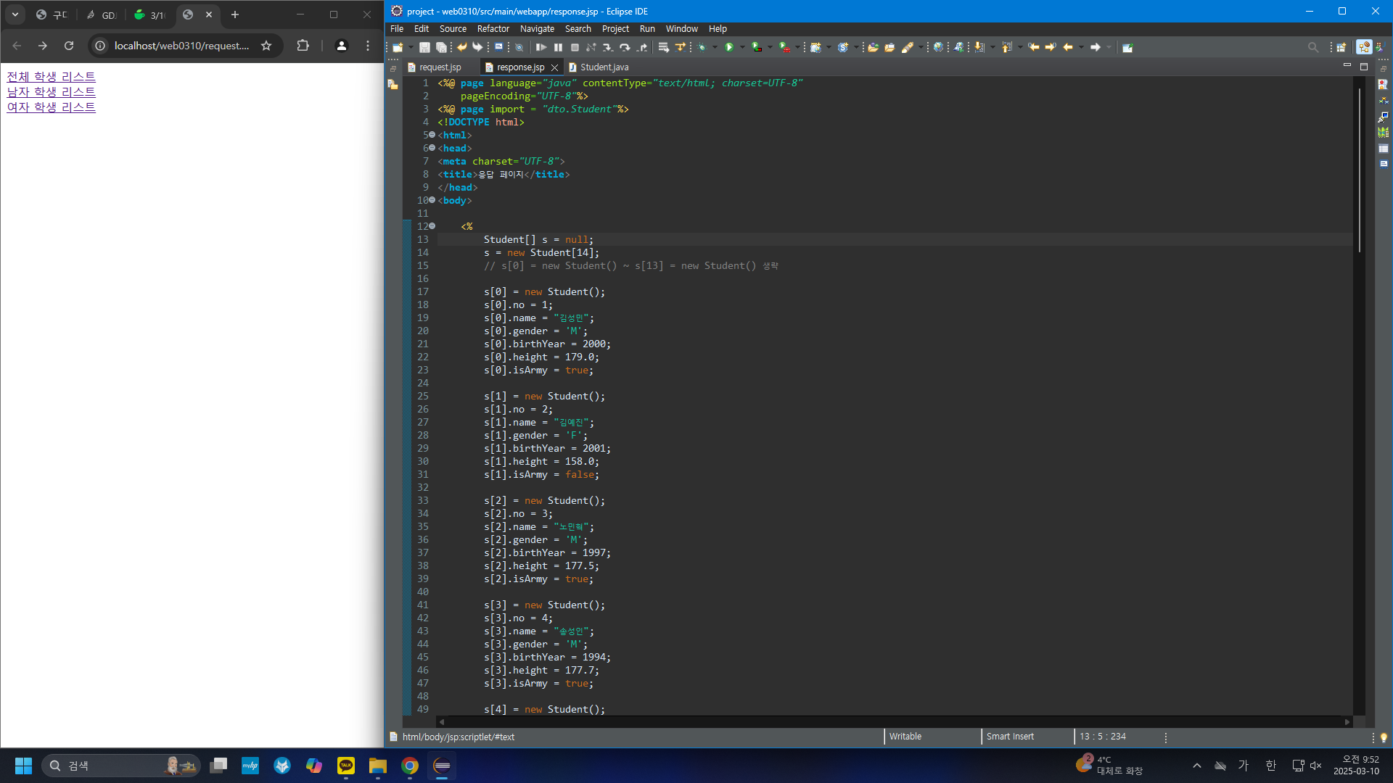Open the 여자 학생 리스트 link
The width and height of the screenshot is (1393, 783).
[51, 107]
